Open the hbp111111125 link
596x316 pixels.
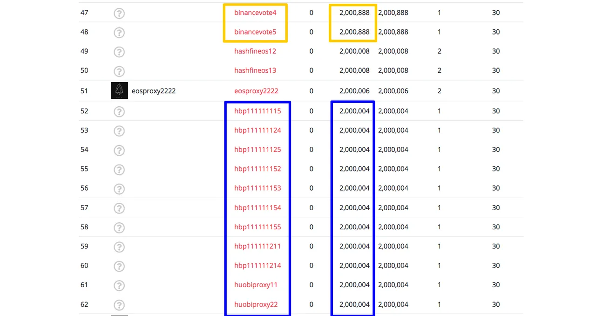coord(257,150)
